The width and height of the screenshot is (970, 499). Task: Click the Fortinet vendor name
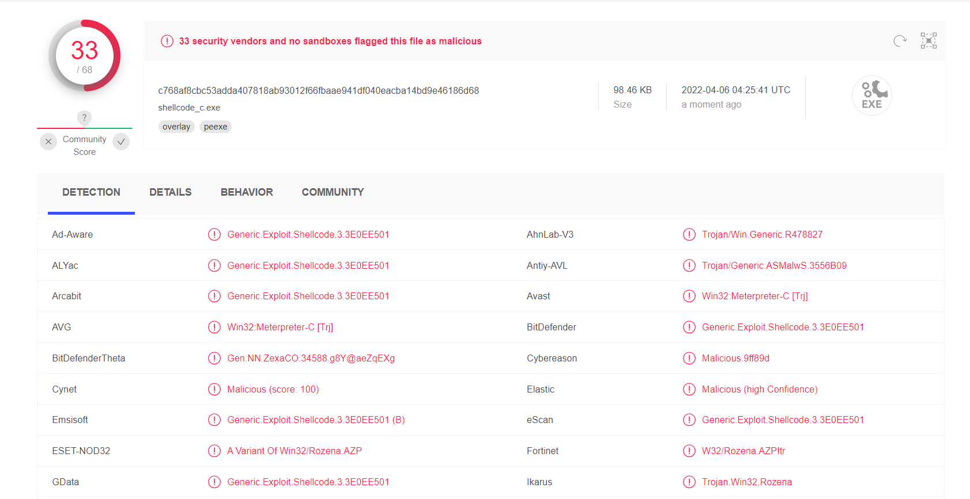coord(542,451)
